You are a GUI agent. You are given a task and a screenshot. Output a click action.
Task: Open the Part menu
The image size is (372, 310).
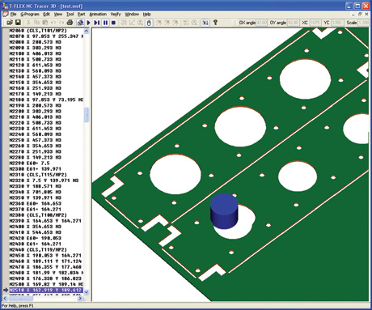tap(81, 14)
